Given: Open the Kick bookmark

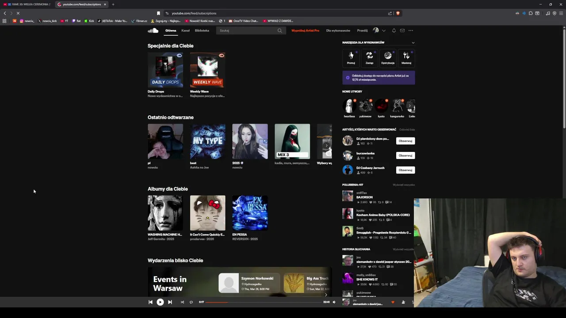Looking at the screenshot, I should (89, 21).
